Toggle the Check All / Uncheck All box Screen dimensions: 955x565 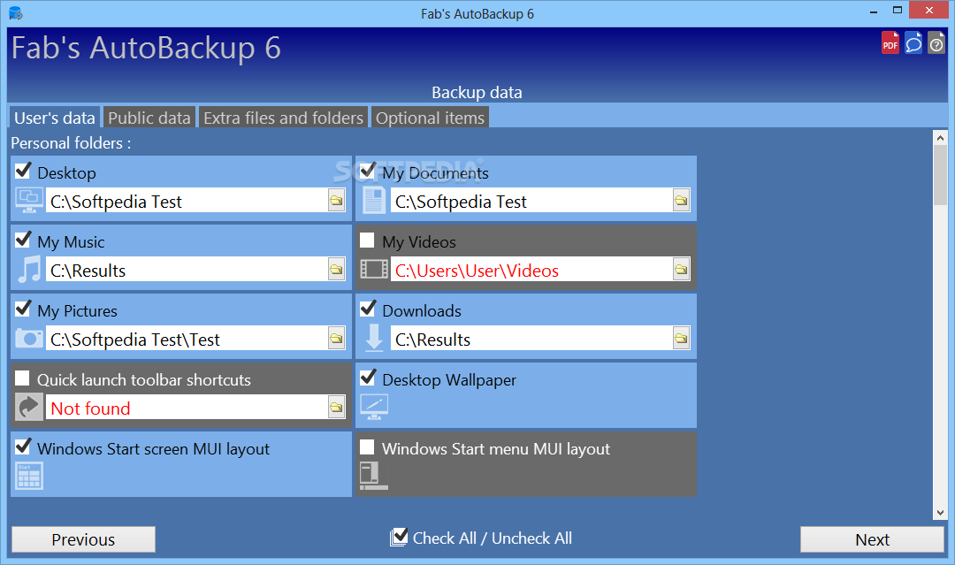pos(399,537)
